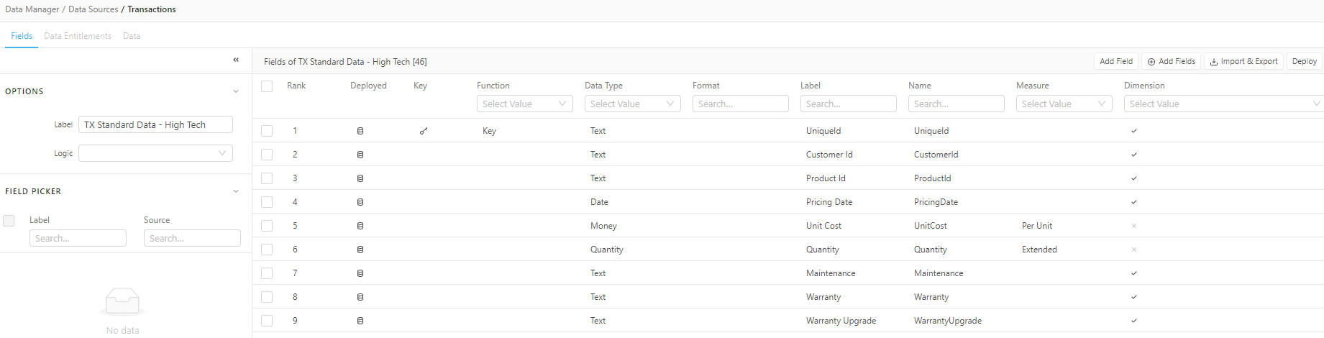1324x338 pixels.
Task: Click the deployed icon for Warranty Upgrade row
Action: point(360,321)
